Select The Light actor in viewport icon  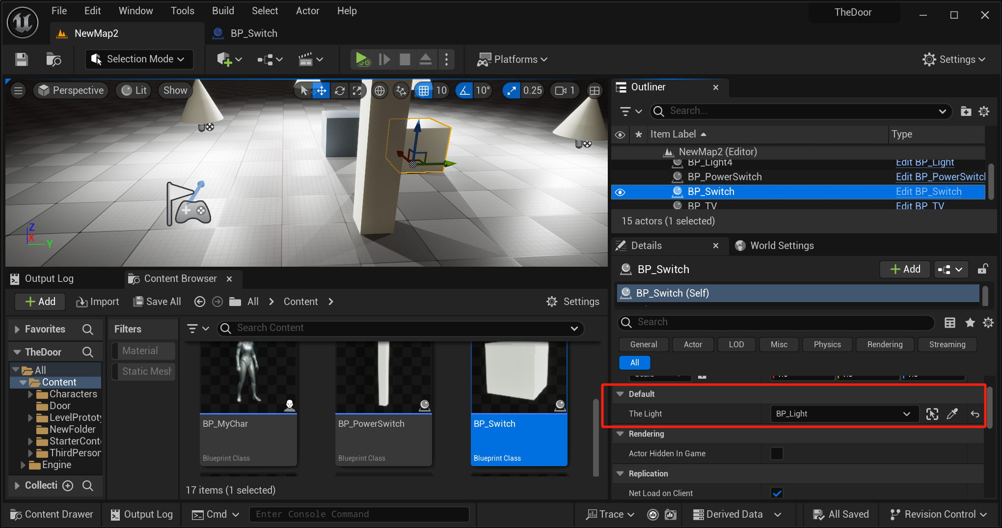[x=932, y=414]
